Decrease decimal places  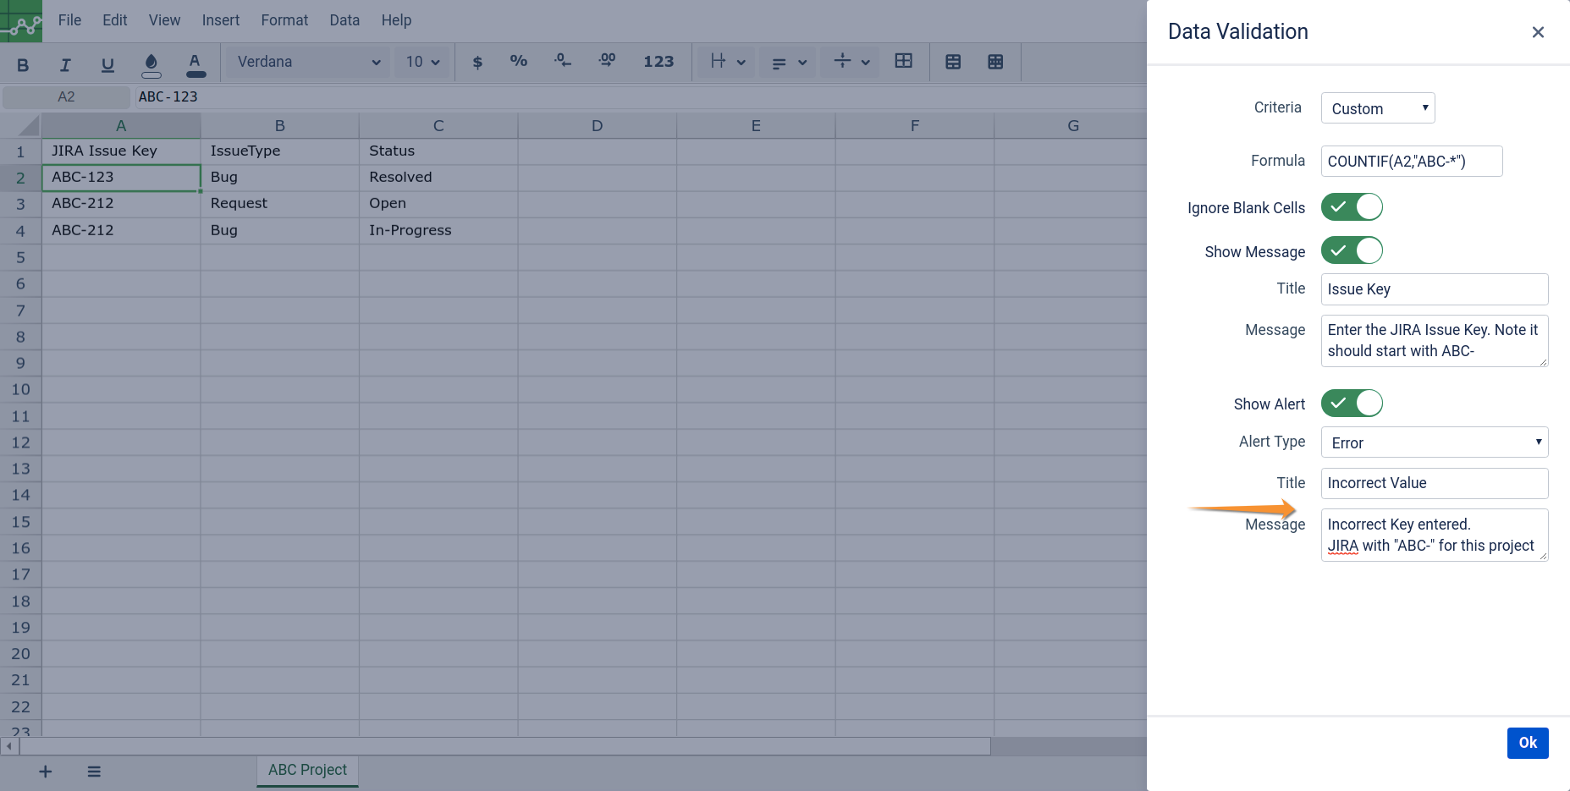pos(563,62)
